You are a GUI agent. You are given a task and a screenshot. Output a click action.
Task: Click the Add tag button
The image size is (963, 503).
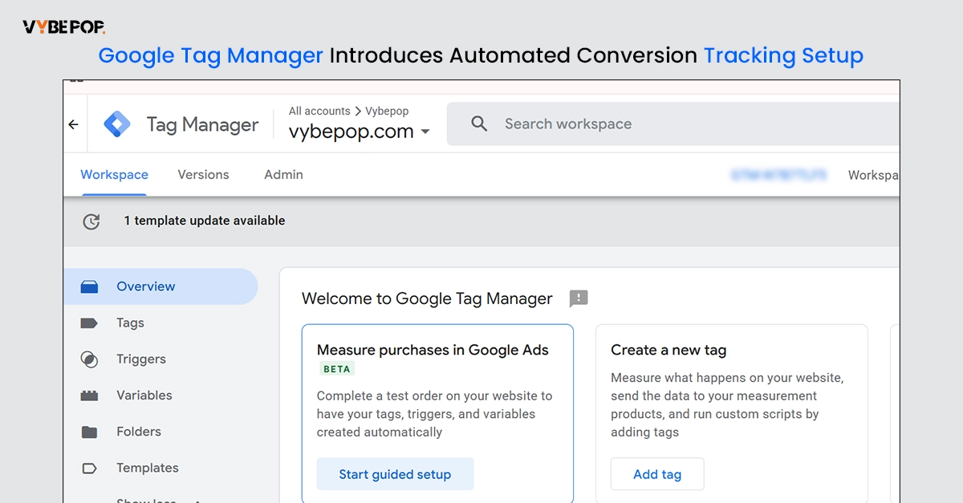[657, 474]
